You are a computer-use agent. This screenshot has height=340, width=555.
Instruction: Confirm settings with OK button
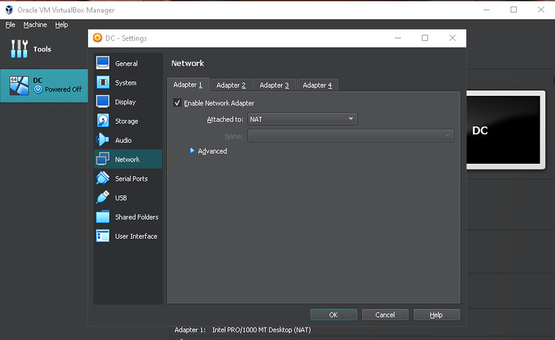(334, 314)
